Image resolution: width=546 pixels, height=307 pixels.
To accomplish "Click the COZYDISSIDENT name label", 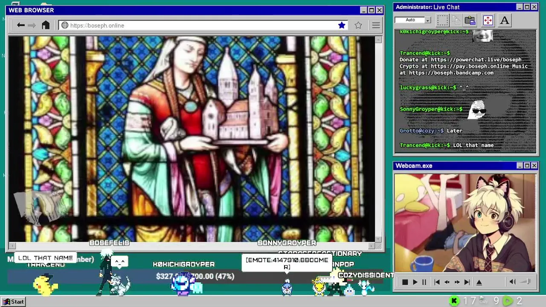I will pos(366,275).
